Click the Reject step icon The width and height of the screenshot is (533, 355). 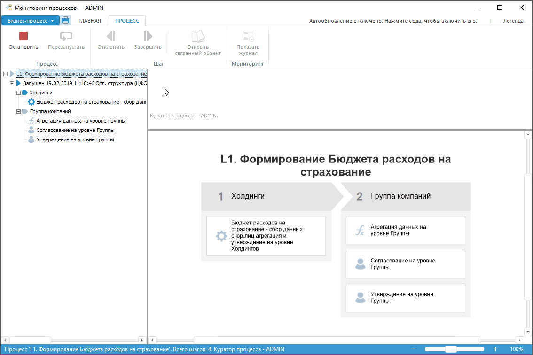tap(111, 37)
